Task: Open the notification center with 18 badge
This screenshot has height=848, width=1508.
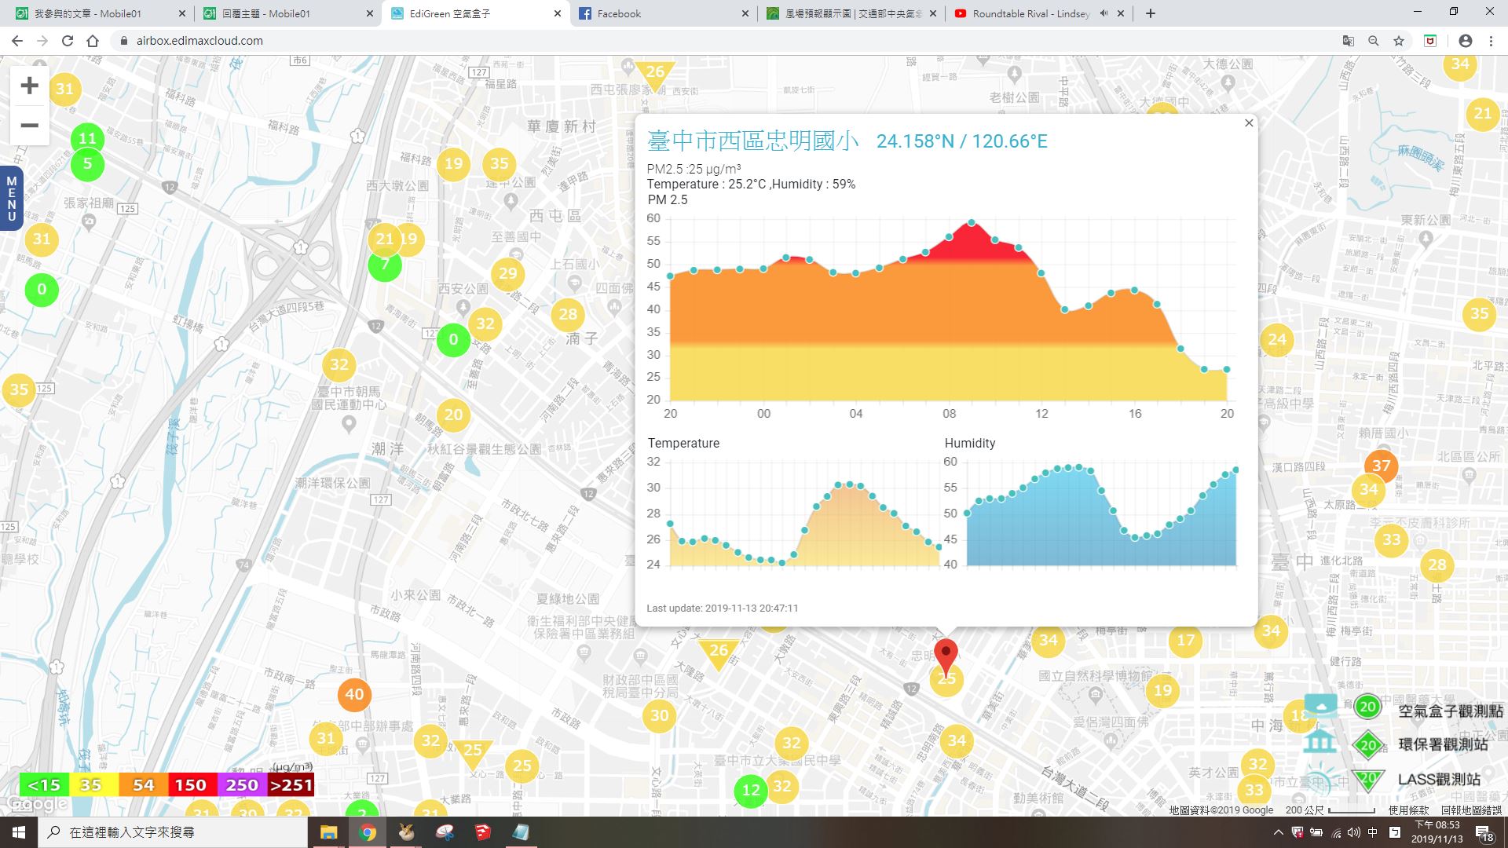Action: [x=1484, y=833]
